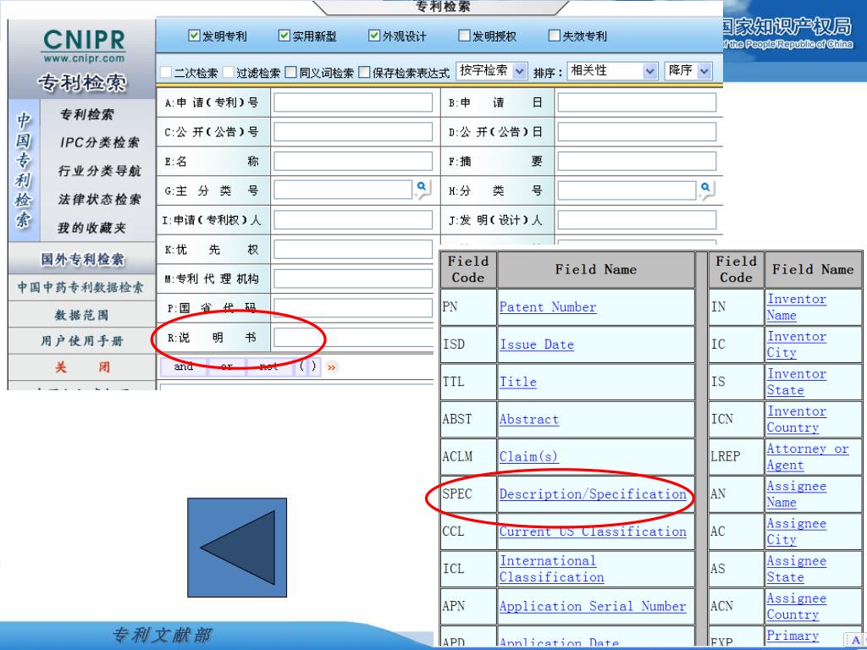Open the Title field link
Viewport: 867px width, 650px height.
pyautogui.click(x=517, y=382)
